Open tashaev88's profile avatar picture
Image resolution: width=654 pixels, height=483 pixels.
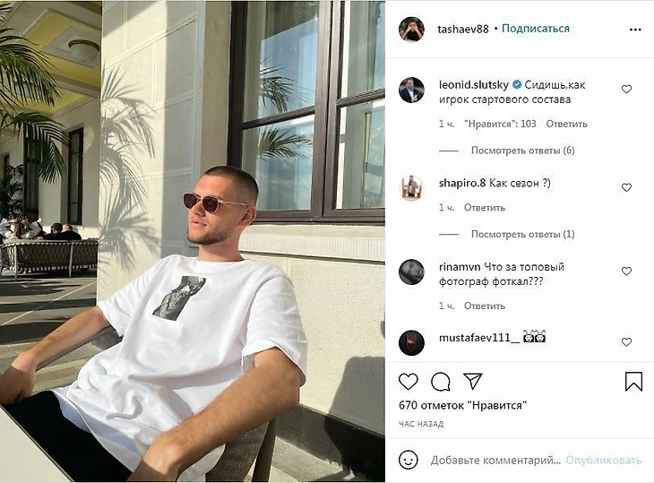tap(411, 30)
